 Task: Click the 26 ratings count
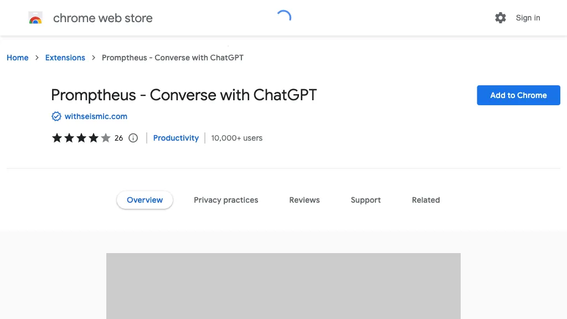pyautogui.click(x=118, y=138)
